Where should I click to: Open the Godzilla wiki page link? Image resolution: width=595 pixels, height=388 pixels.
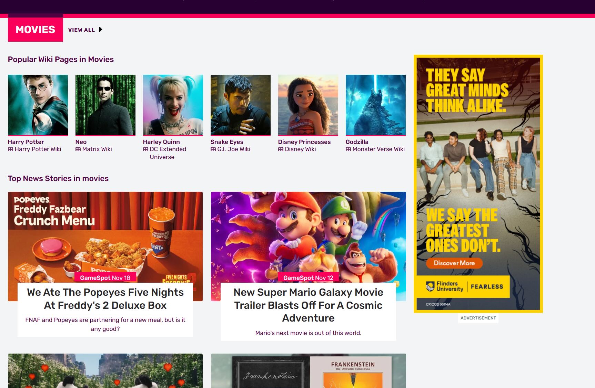357,141
